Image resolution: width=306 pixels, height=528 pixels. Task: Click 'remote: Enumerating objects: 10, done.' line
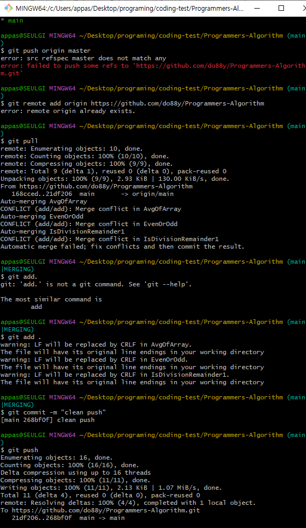click(x=72, y=149)
